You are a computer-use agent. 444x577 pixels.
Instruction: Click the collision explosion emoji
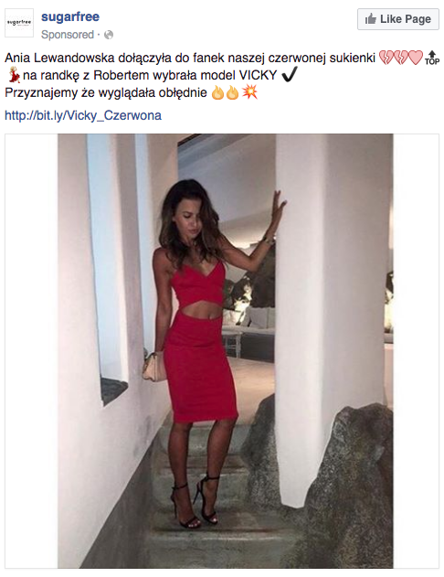[x=249, y=92]
